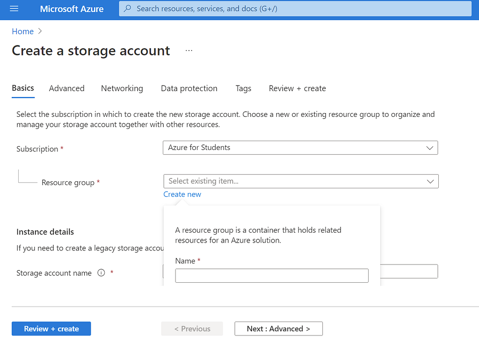This screenshot has width=479, height=350.
Task: Focus the Search resources search box
Action: (295, 8)
